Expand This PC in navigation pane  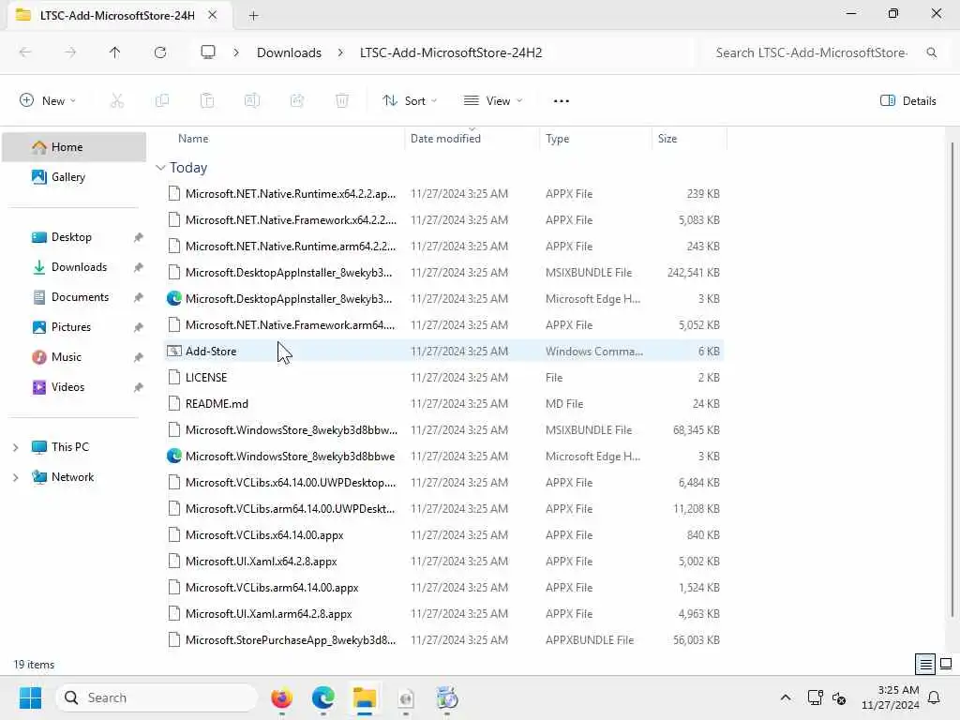click(15, 447)
